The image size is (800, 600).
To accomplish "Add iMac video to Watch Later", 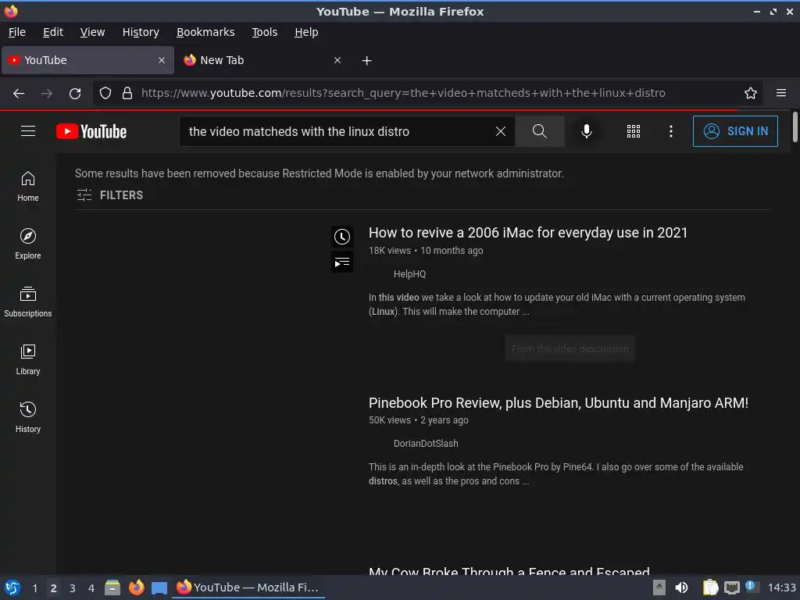I will click(x=342, y=237).
